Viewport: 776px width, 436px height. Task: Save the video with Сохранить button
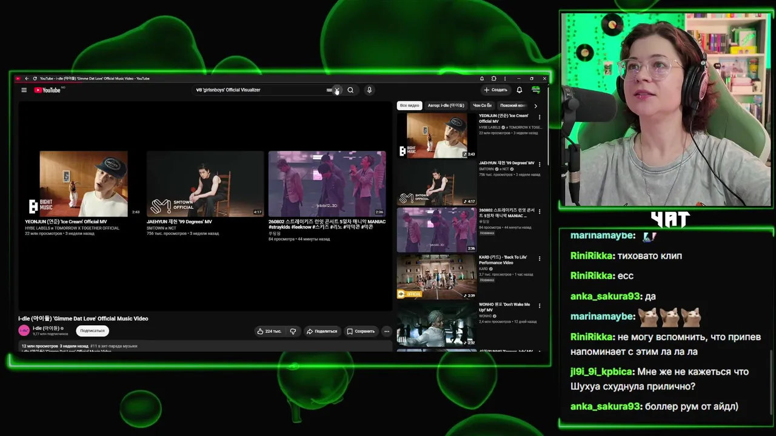[361, 331]
